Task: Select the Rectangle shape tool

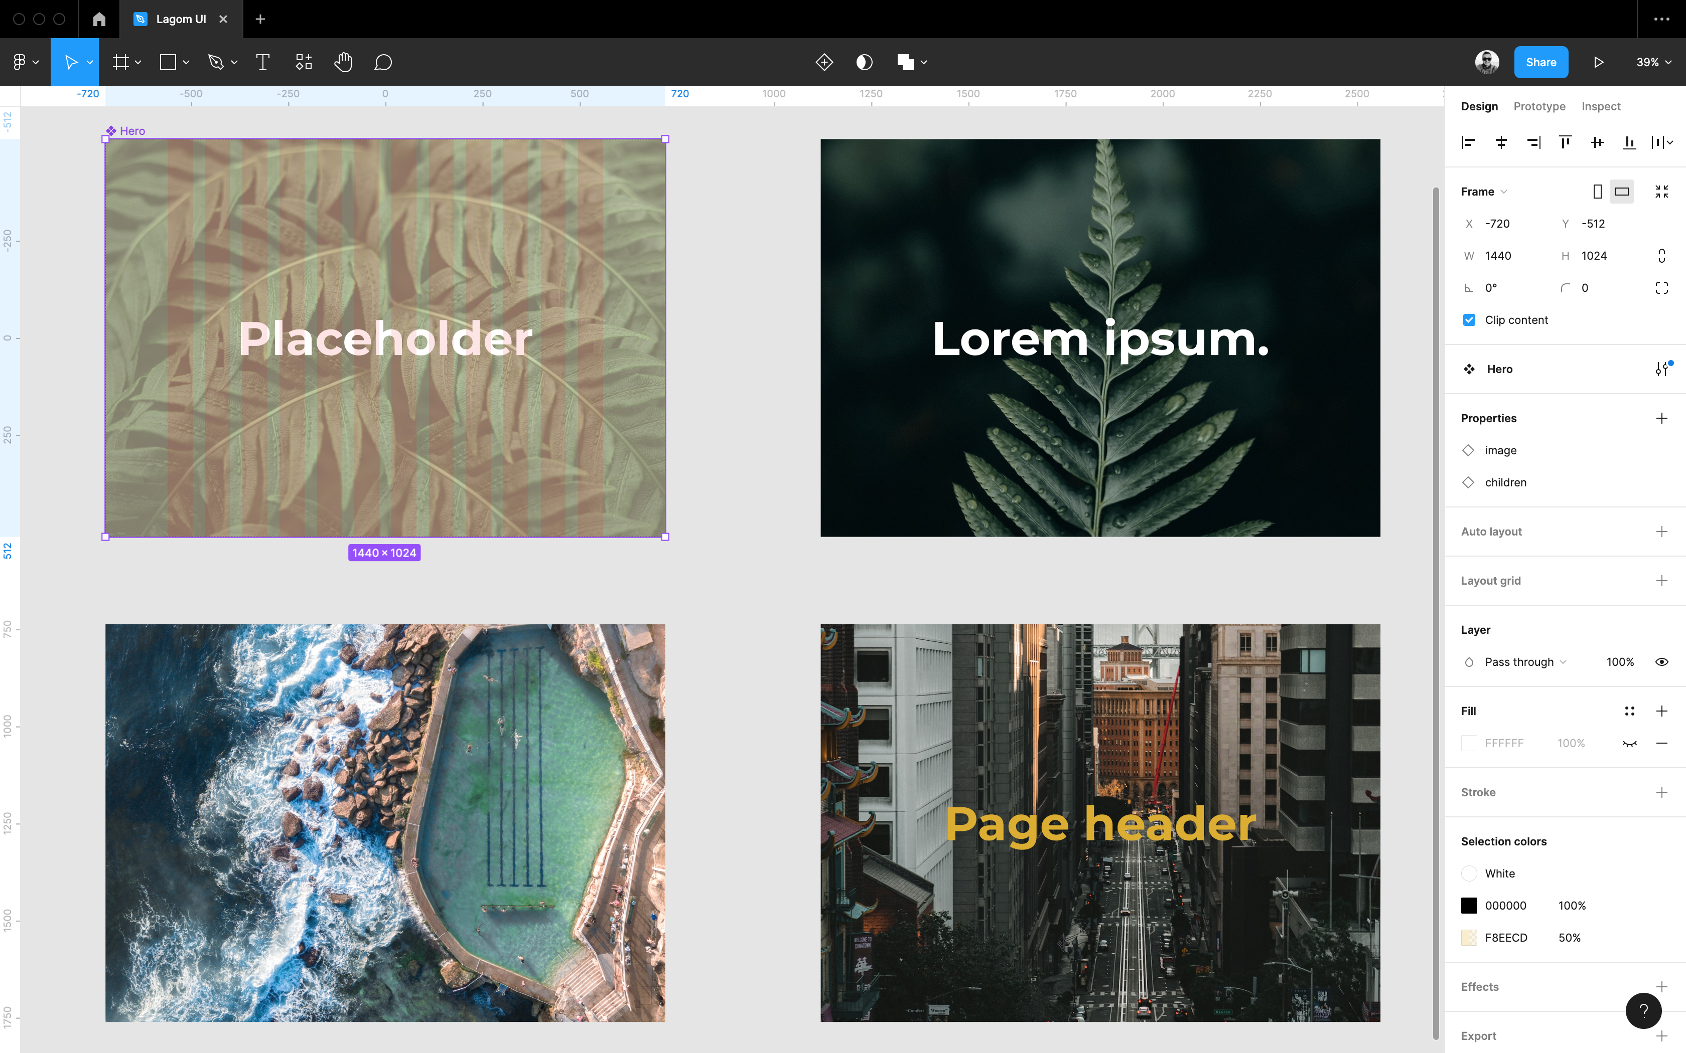Action: pyautogui.click(x=168, y=63)
